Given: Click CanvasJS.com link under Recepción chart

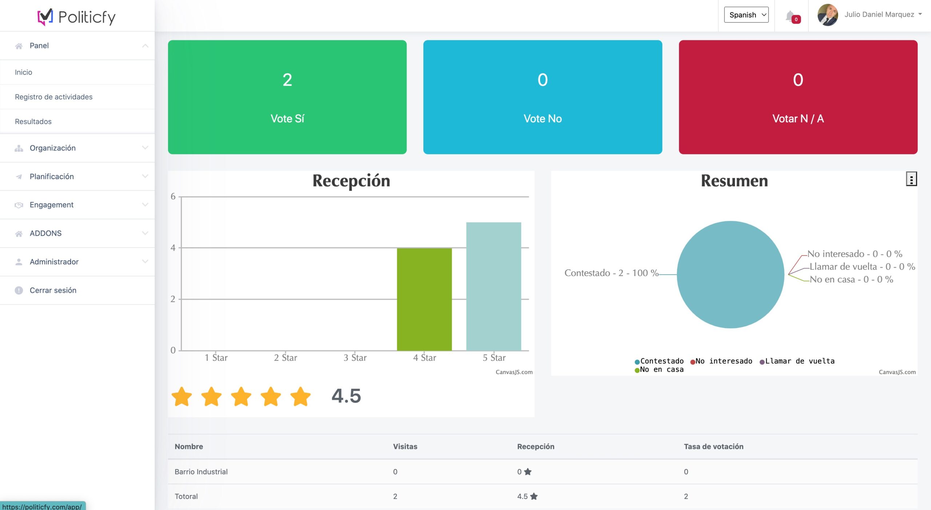Looking at the screenshot, I should (x=514, y=372).
